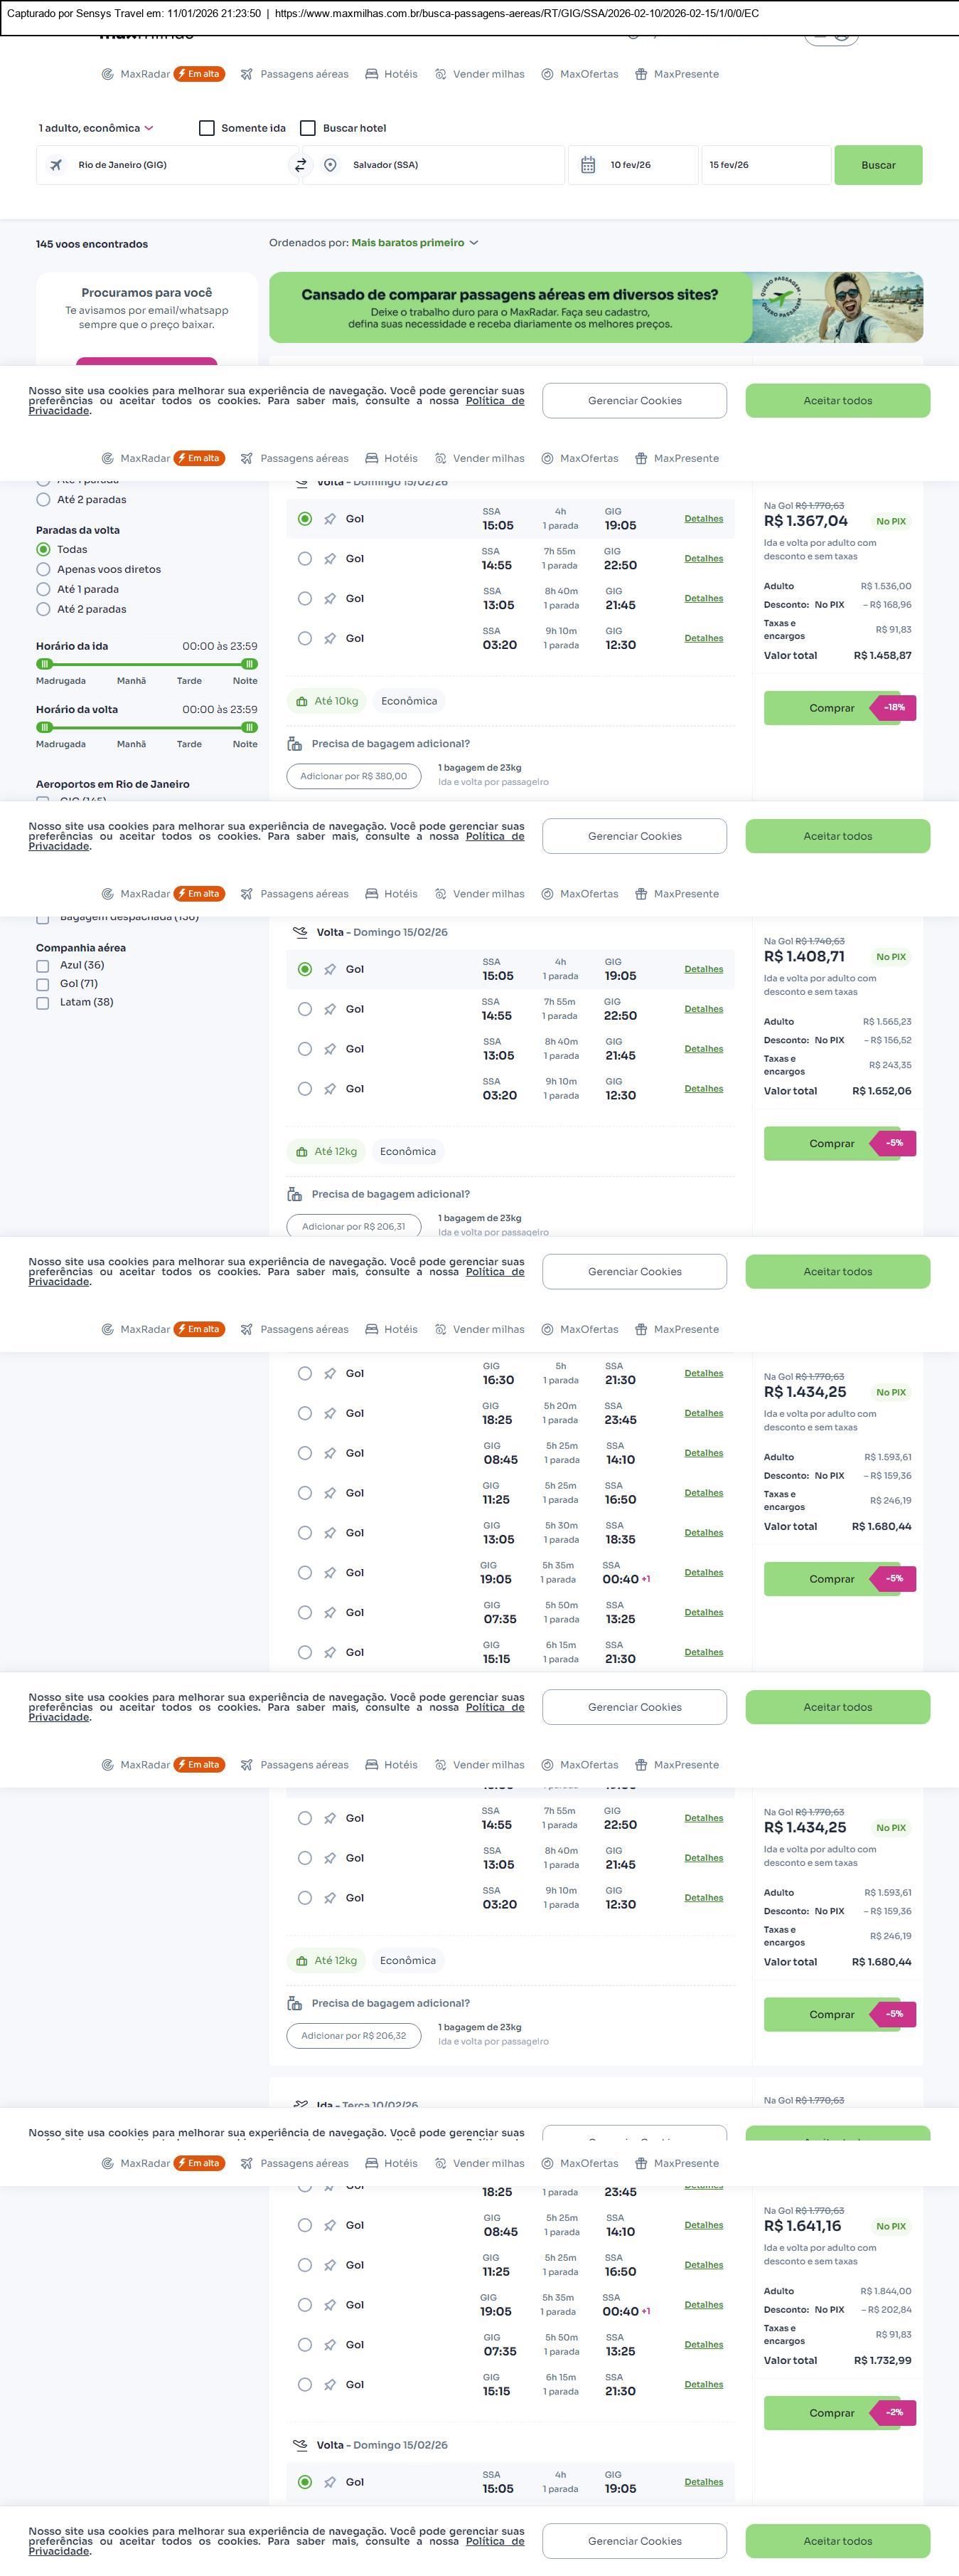Click the 15 fev/26 return date field
Viewport: 959px width, 2576px height.
pos(765,165)
